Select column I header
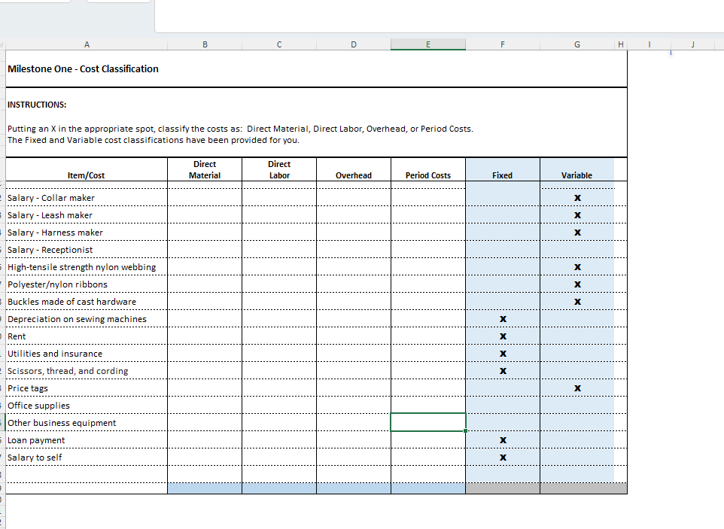 [x=649, y=45]
